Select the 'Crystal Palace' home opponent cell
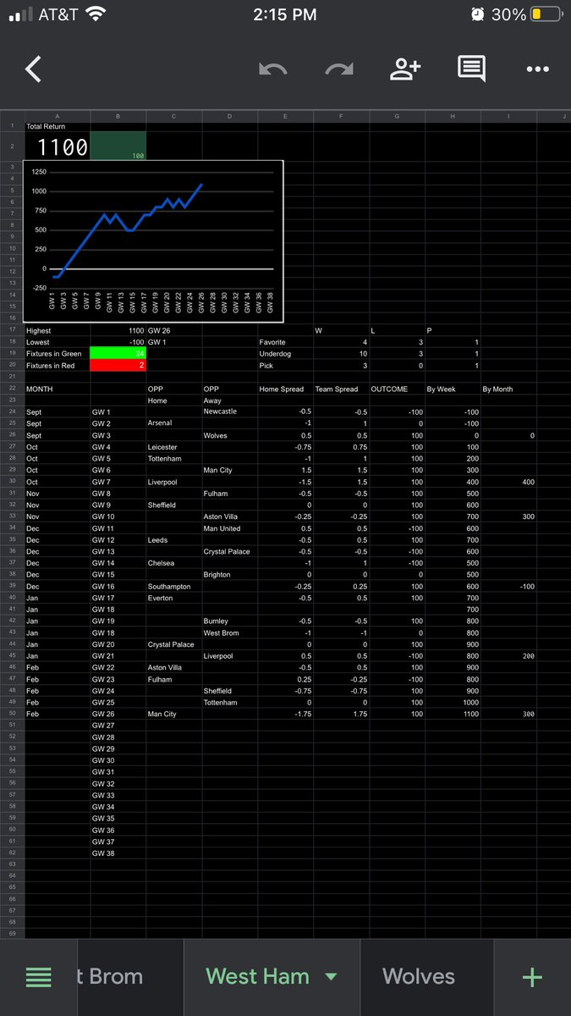The height and width of the screenshot is (1016, 571). pos(173,644)
